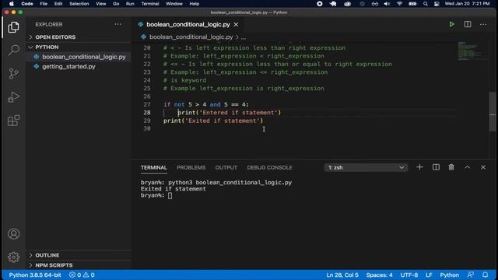Image resolution: width=498 pixels, height=280 pixels.
Task: Open the Terminal menu
Action: (150, 4)
